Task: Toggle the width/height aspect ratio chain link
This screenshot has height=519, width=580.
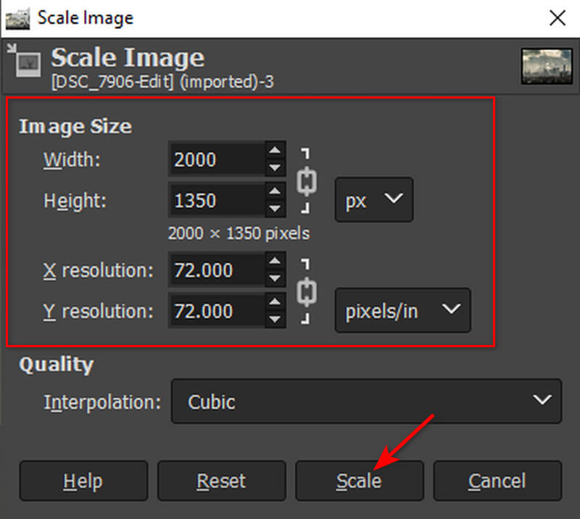Action: [x=307, y=180]
